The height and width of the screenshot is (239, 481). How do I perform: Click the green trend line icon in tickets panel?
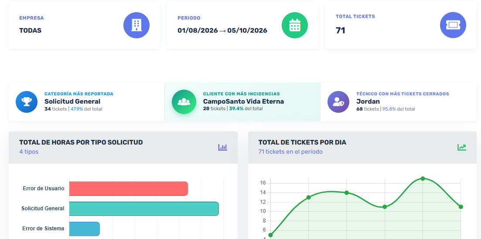(x=462, y=148)
